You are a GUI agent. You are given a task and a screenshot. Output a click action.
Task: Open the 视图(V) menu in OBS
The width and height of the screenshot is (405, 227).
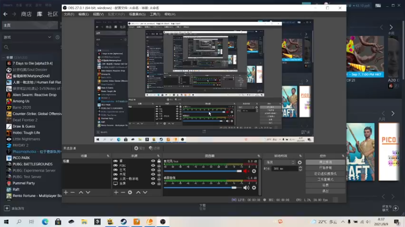coord(98,14)
